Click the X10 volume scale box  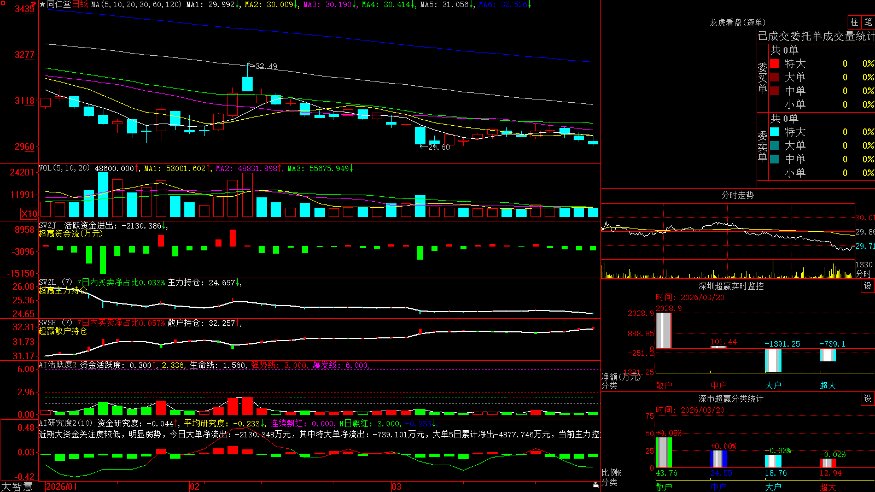pyautogui.click(x=29, y=214)
